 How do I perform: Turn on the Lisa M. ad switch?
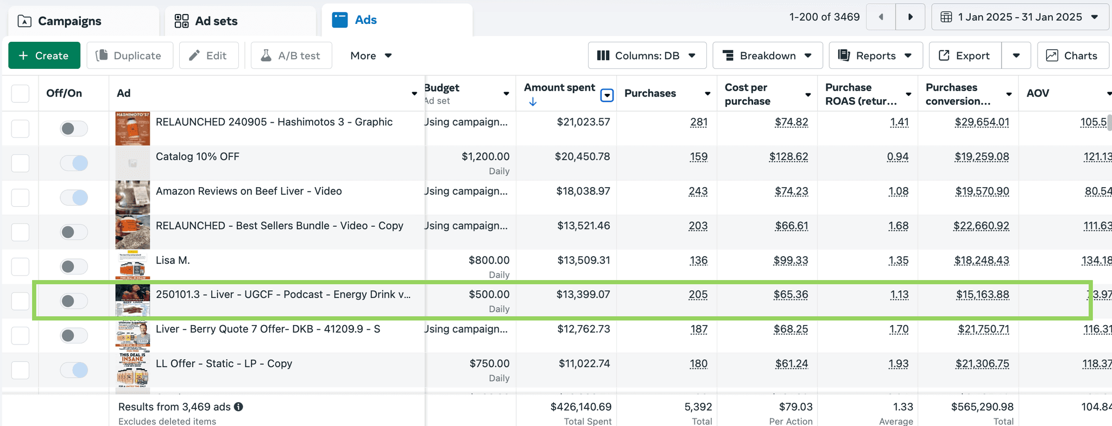[74, 266]
